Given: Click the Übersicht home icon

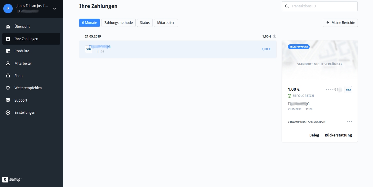Looking at the screenshot, I should (8, 27).
